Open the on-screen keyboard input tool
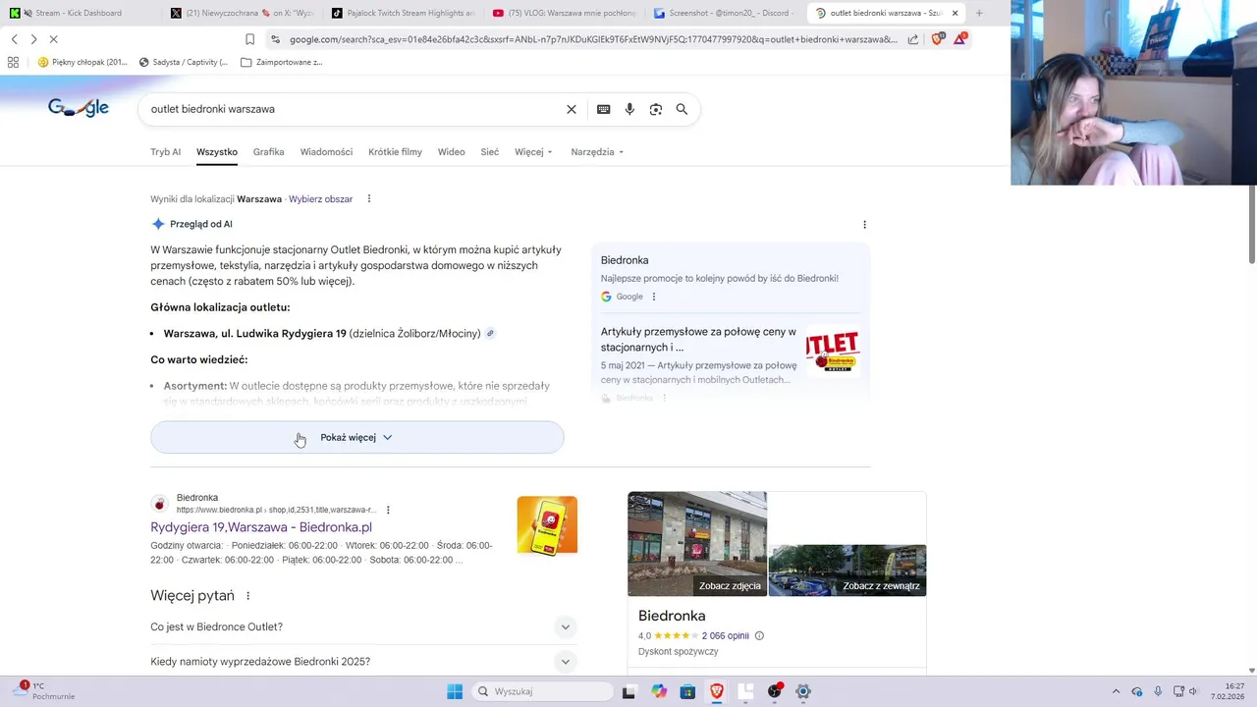1257x707 pixels. [x=603, y=109]
